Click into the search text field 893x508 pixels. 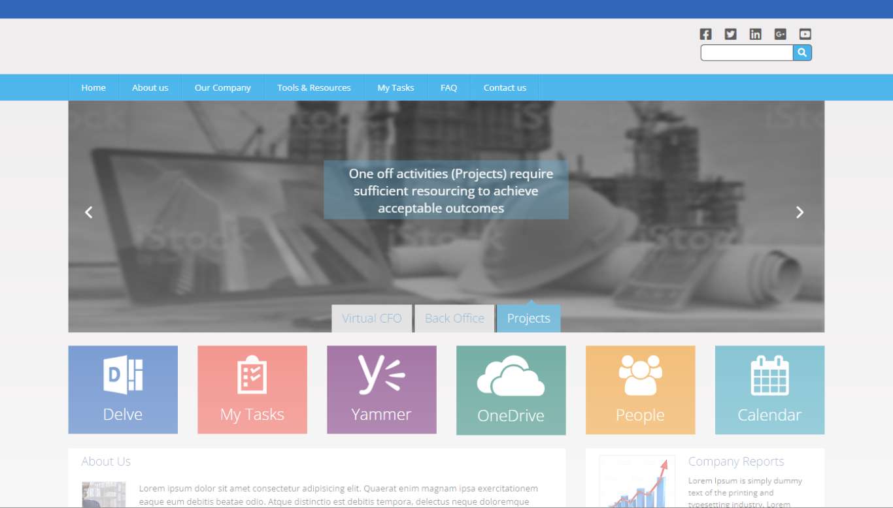pyautogui.click(x=747, y=53)
